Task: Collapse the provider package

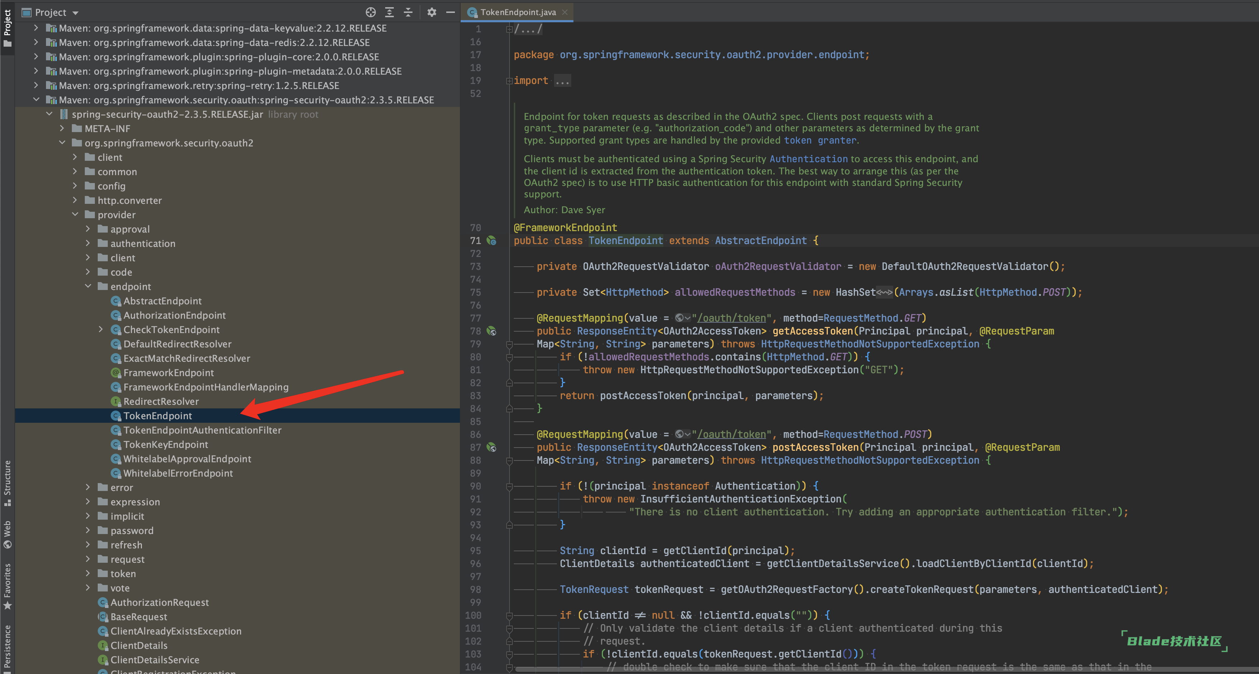Action: [75, 215]
